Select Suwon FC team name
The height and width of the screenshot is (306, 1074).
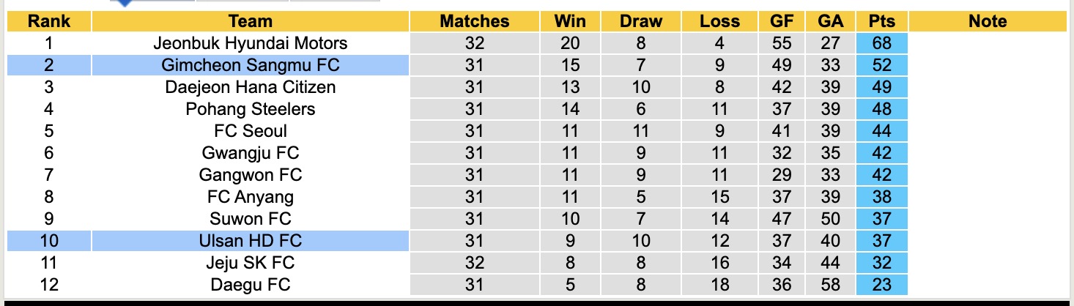pyautogui.click(x=251, y=219)
